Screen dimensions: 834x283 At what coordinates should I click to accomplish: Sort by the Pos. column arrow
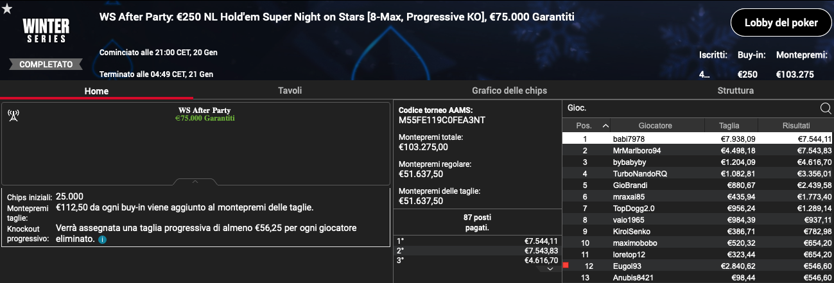605,126
